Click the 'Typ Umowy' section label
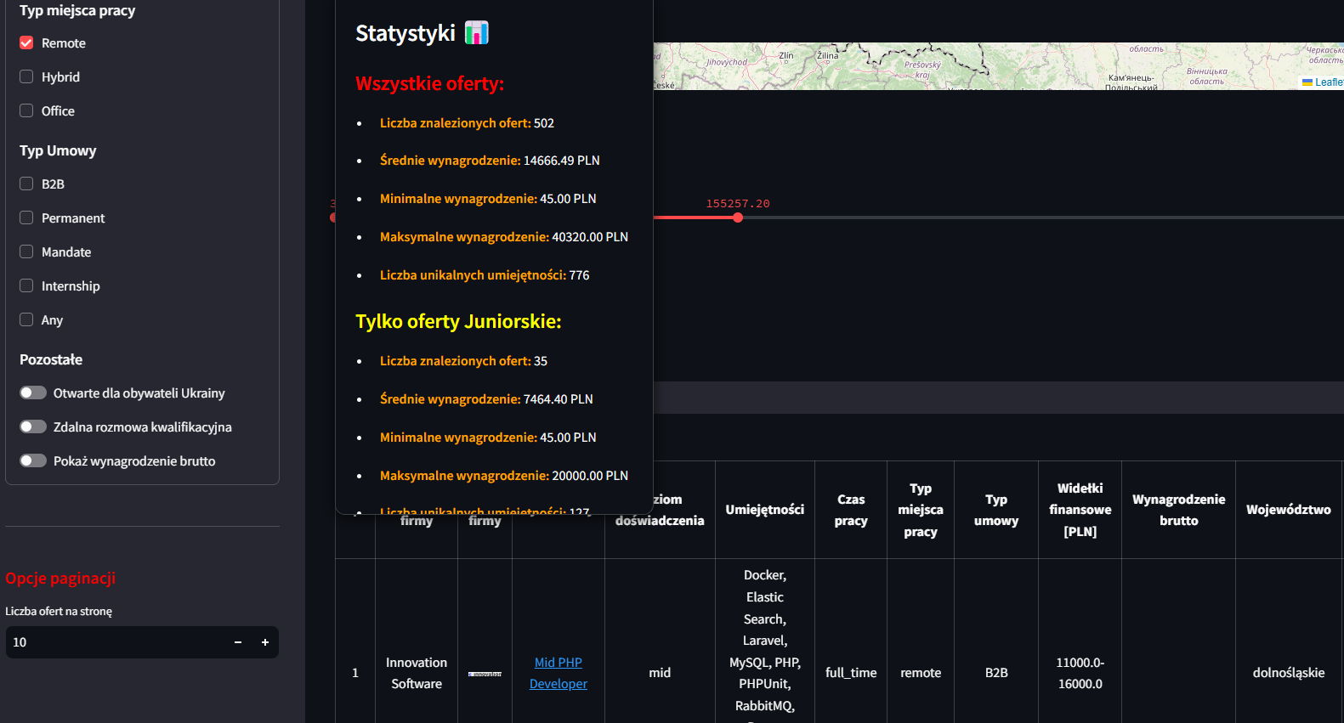Image resolution: width=1344 pixels, height=723 pixels. [x=58, y=150]
